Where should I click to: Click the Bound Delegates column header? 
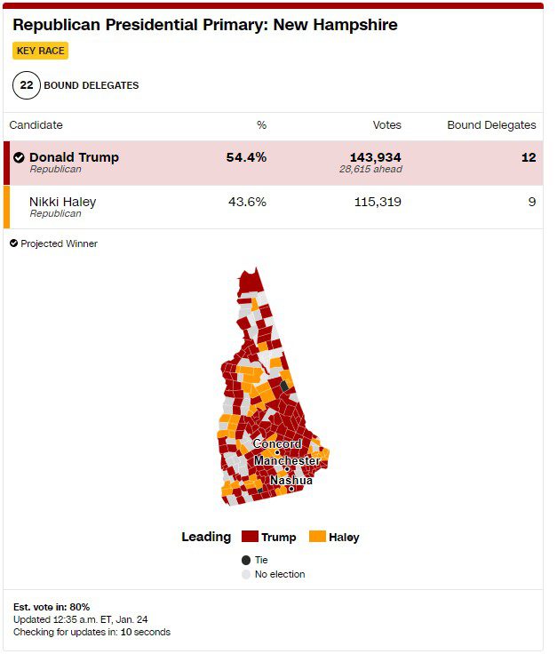(491, 125)
